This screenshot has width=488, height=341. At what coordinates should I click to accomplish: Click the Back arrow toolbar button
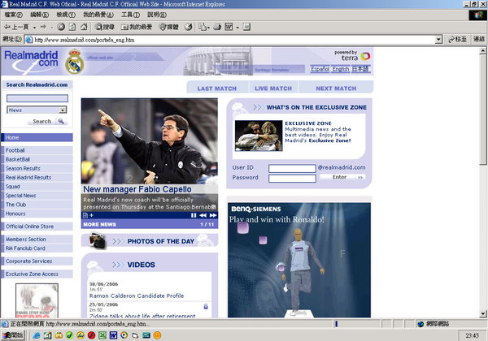[x=16, y=27]
